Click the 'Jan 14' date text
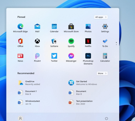Screen dimensions: 135x121 [x=28, y=104]
